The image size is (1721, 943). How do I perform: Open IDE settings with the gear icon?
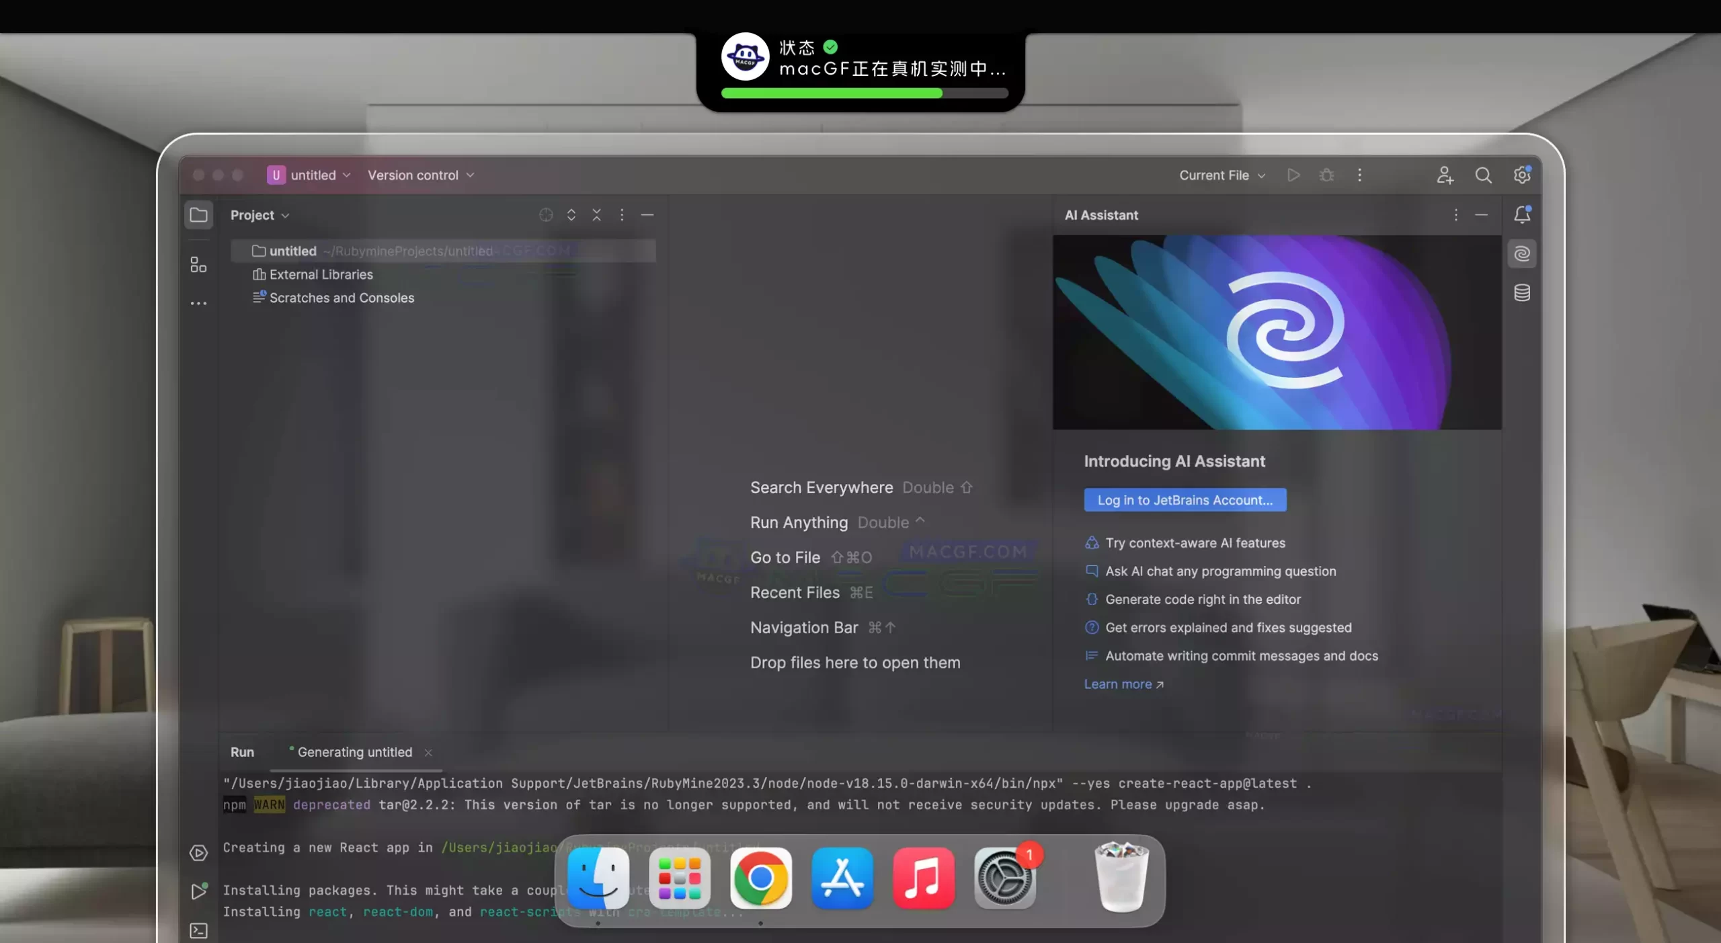(1522, 175)
